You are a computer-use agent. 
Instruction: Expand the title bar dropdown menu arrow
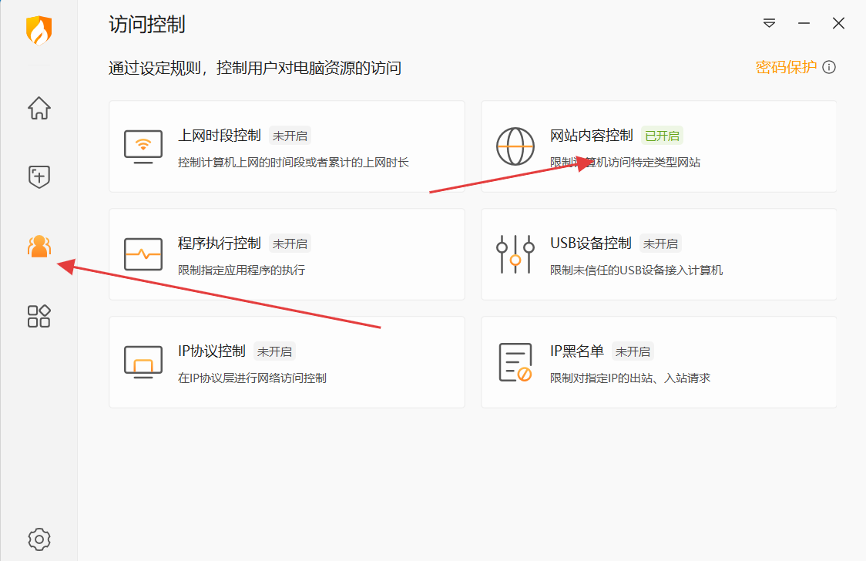tap(769, 24)
